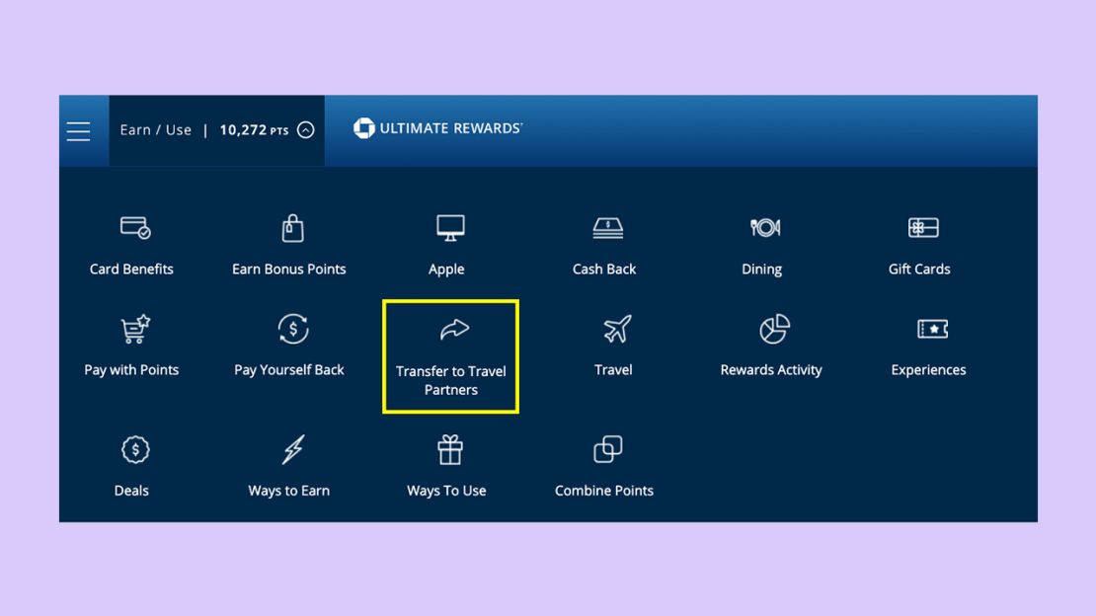Screen dimensions: 1096x616
Task: Click the Deals badge icon
Action: pyautogui.click(x=135, y=449)
